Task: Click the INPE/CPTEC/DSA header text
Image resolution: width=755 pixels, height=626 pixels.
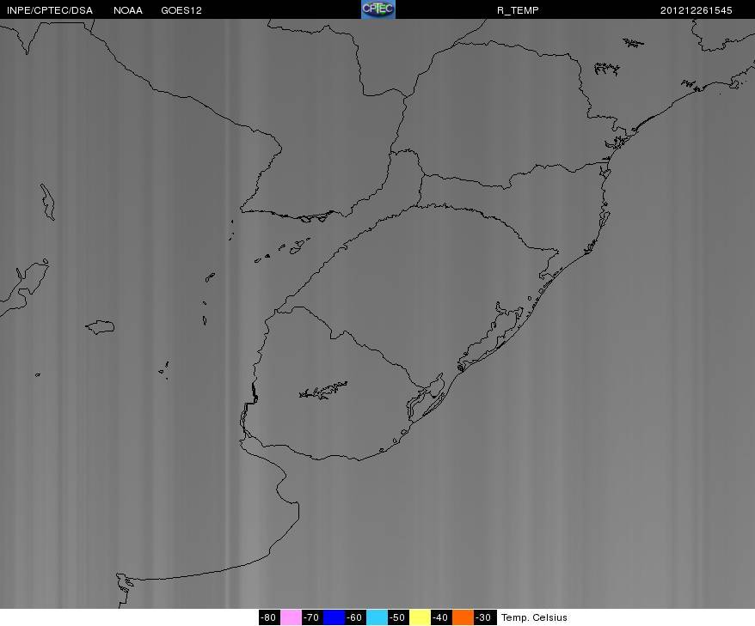Action: click(x=50, y=10)
